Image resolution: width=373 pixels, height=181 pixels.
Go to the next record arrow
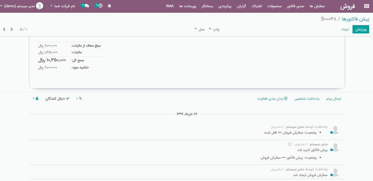point(4,29)
